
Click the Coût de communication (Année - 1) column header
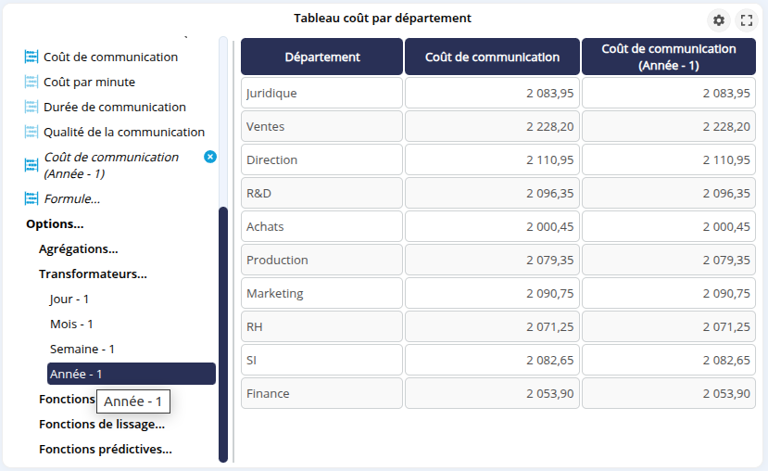click(x=668, y=57)
